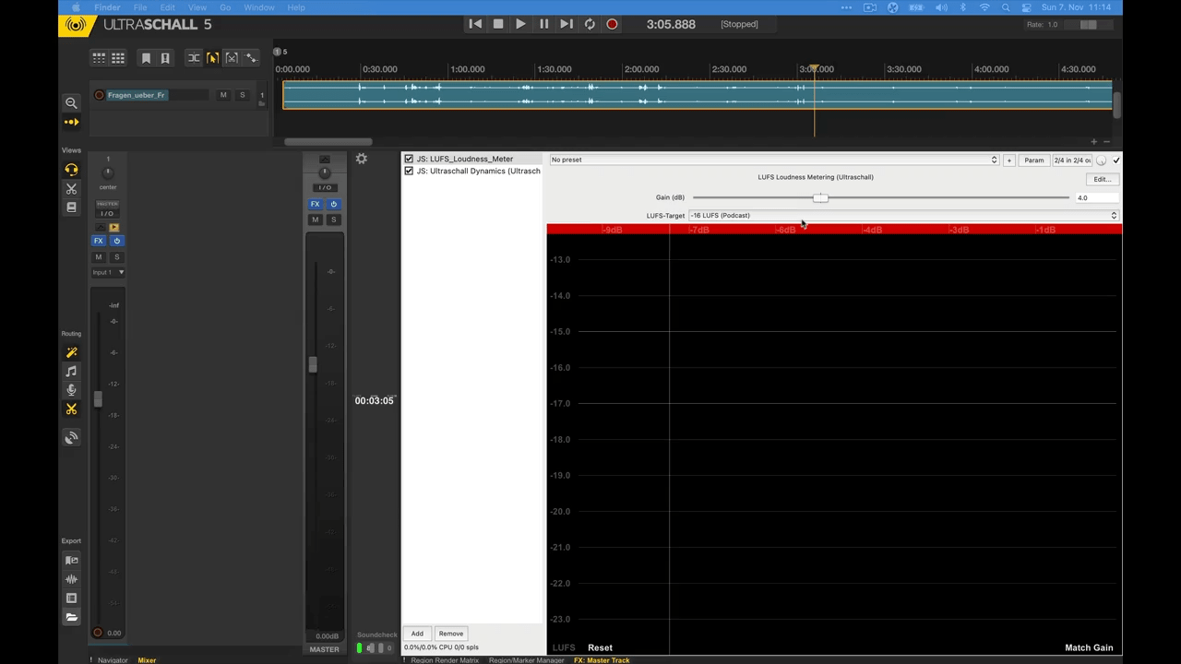1181x664 pixels.
Task: Open the View menu
Action: click(197, 7)
